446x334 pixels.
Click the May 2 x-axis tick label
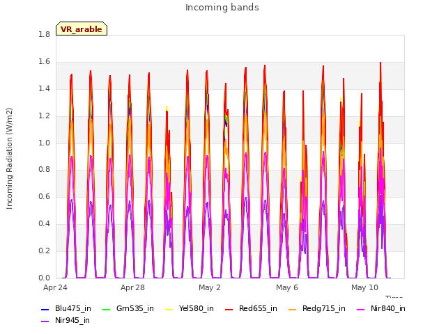coord(210,287)
